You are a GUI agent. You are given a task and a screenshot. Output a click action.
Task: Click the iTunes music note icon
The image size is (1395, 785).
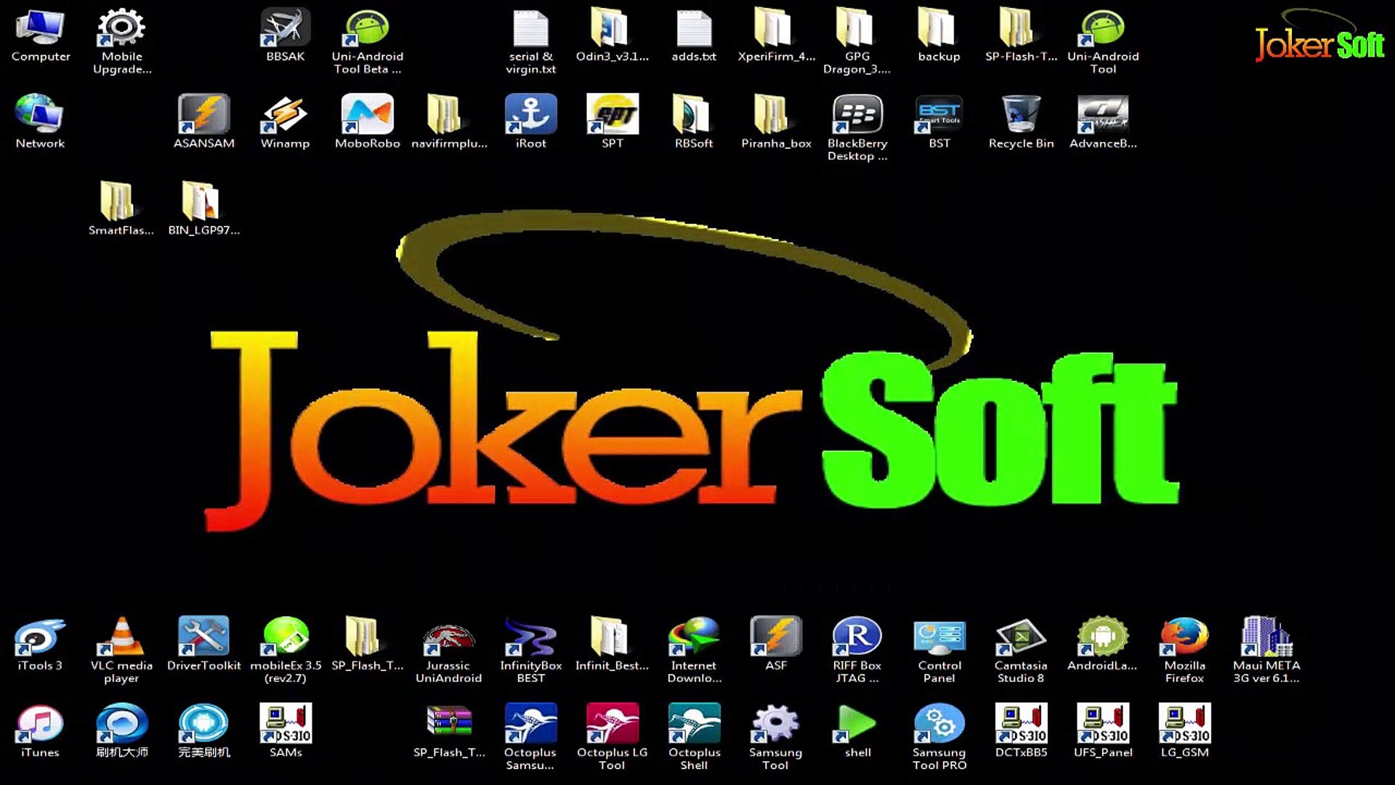(40, 725)
